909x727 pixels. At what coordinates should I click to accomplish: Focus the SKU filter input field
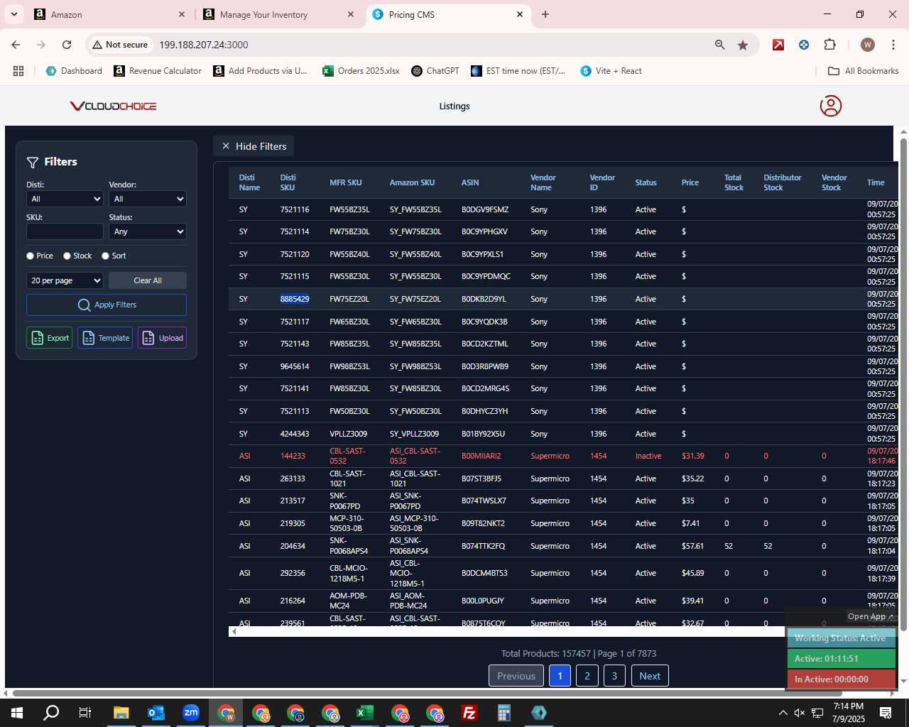[65, 232]
